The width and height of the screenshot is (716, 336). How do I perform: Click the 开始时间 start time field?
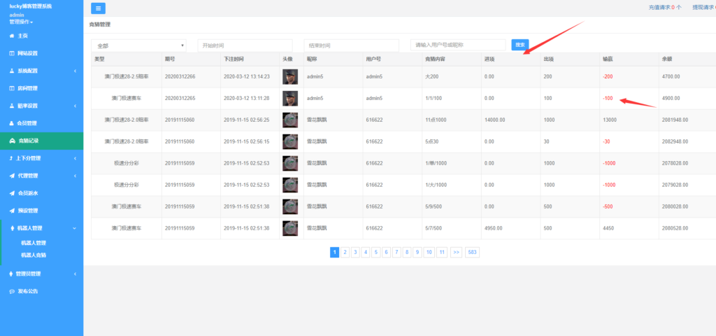point(245,45)
